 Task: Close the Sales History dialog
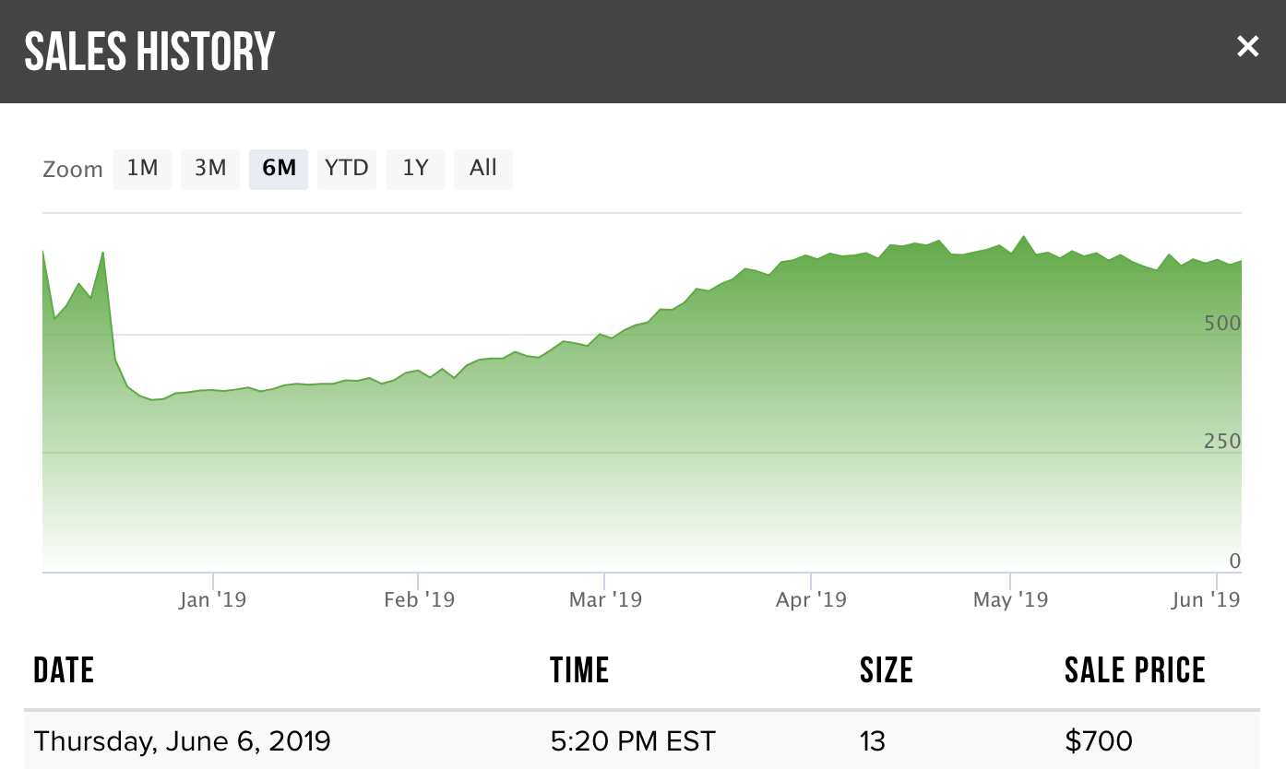1247,46
